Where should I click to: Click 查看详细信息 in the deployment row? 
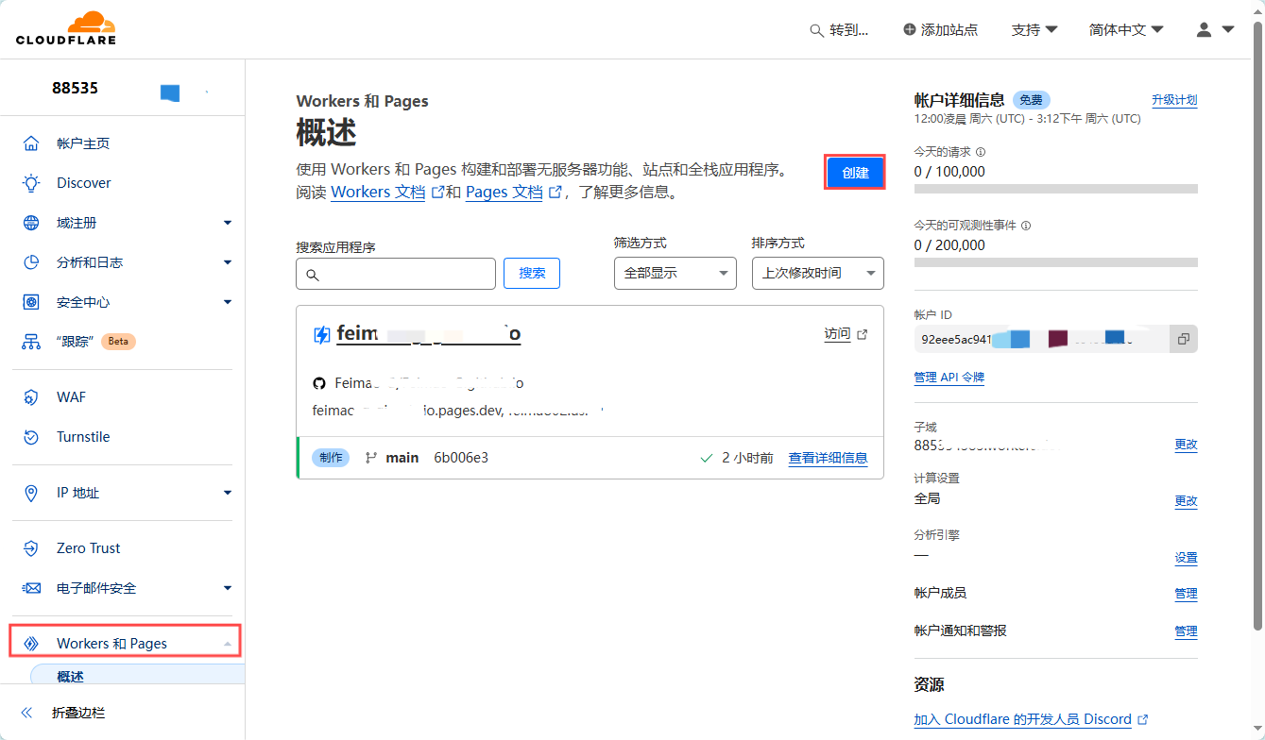pos(829,458)
